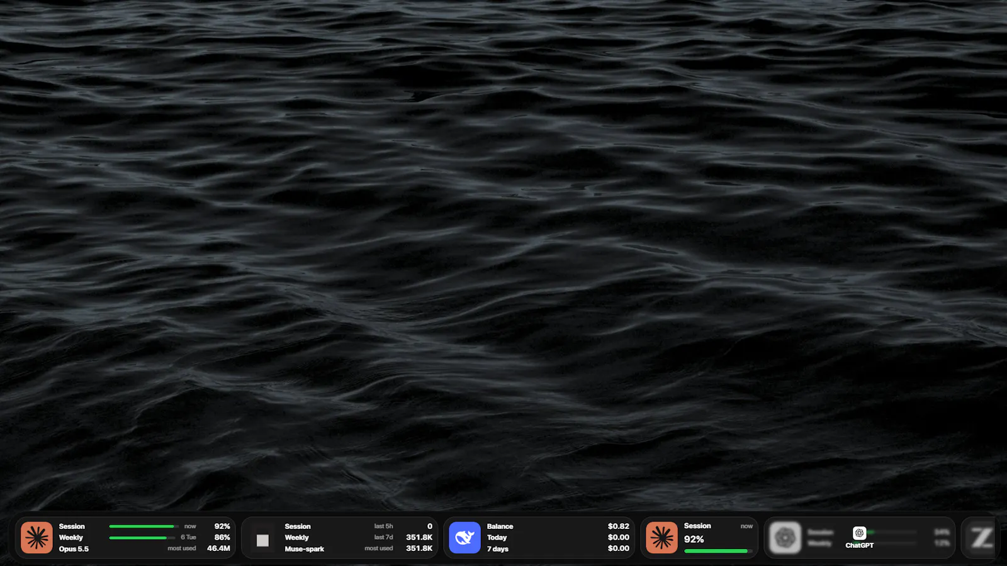Click the 'last 5h' label
The image size is (1007, 566).
coord(383,526)
